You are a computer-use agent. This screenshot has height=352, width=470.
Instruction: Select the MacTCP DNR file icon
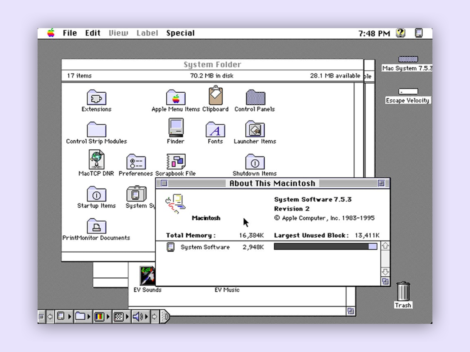[96, 160]
